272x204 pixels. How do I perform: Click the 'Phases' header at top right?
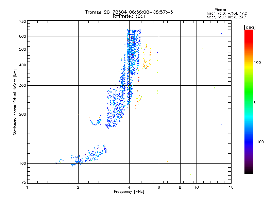pyautogui.click(x=220, y=10)
